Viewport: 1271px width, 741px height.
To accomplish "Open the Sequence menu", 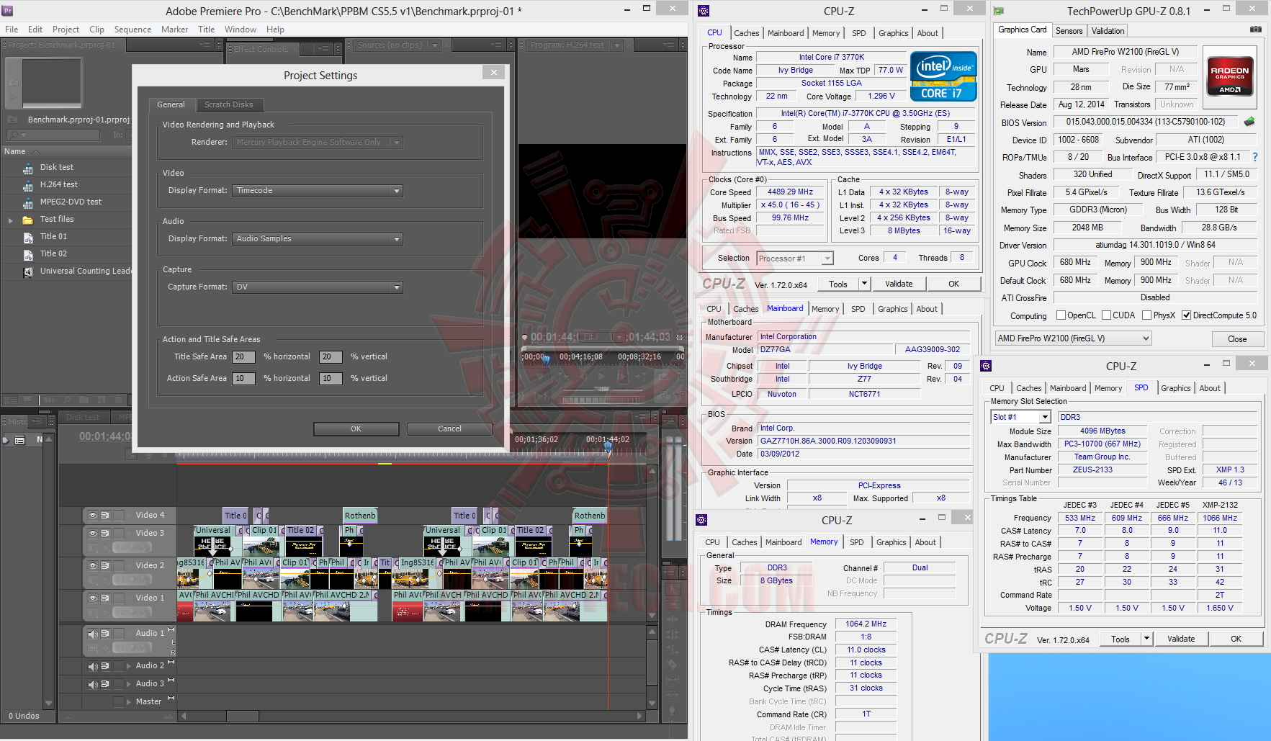I will tap(133, 30).
